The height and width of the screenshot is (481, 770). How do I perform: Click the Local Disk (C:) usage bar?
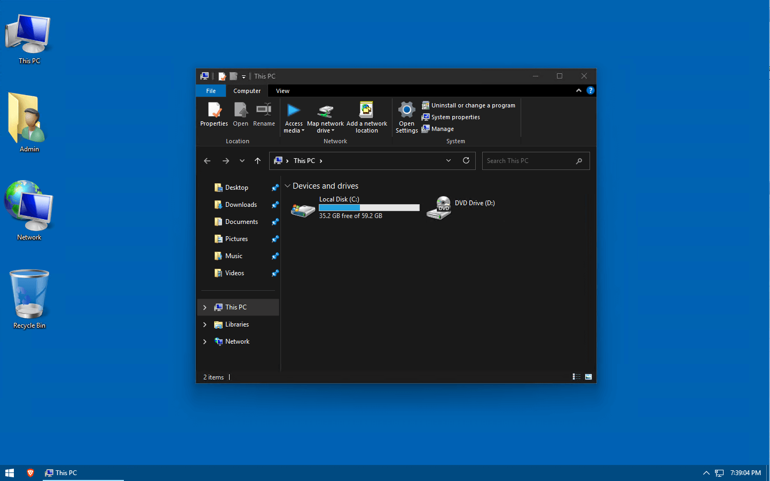369,207
